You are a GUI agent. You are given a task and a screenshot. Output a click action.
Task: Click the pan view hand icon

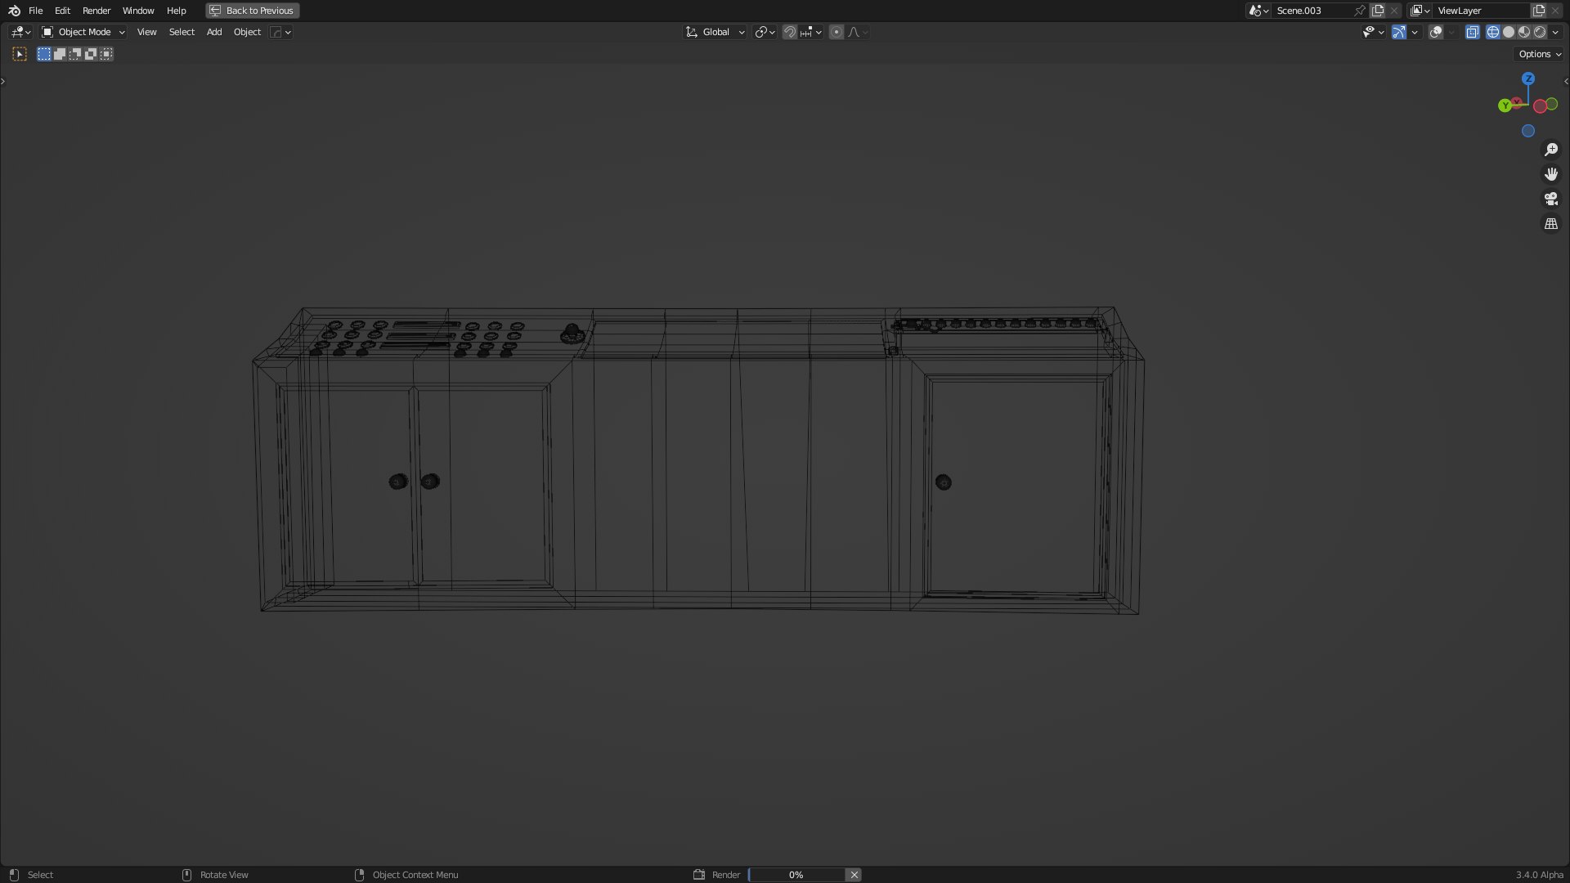[x=1551, y=174]
